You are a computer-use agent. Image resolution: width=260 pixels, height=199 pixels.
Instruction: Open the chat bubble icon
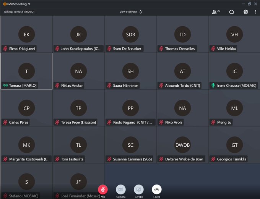coord(231,12)
